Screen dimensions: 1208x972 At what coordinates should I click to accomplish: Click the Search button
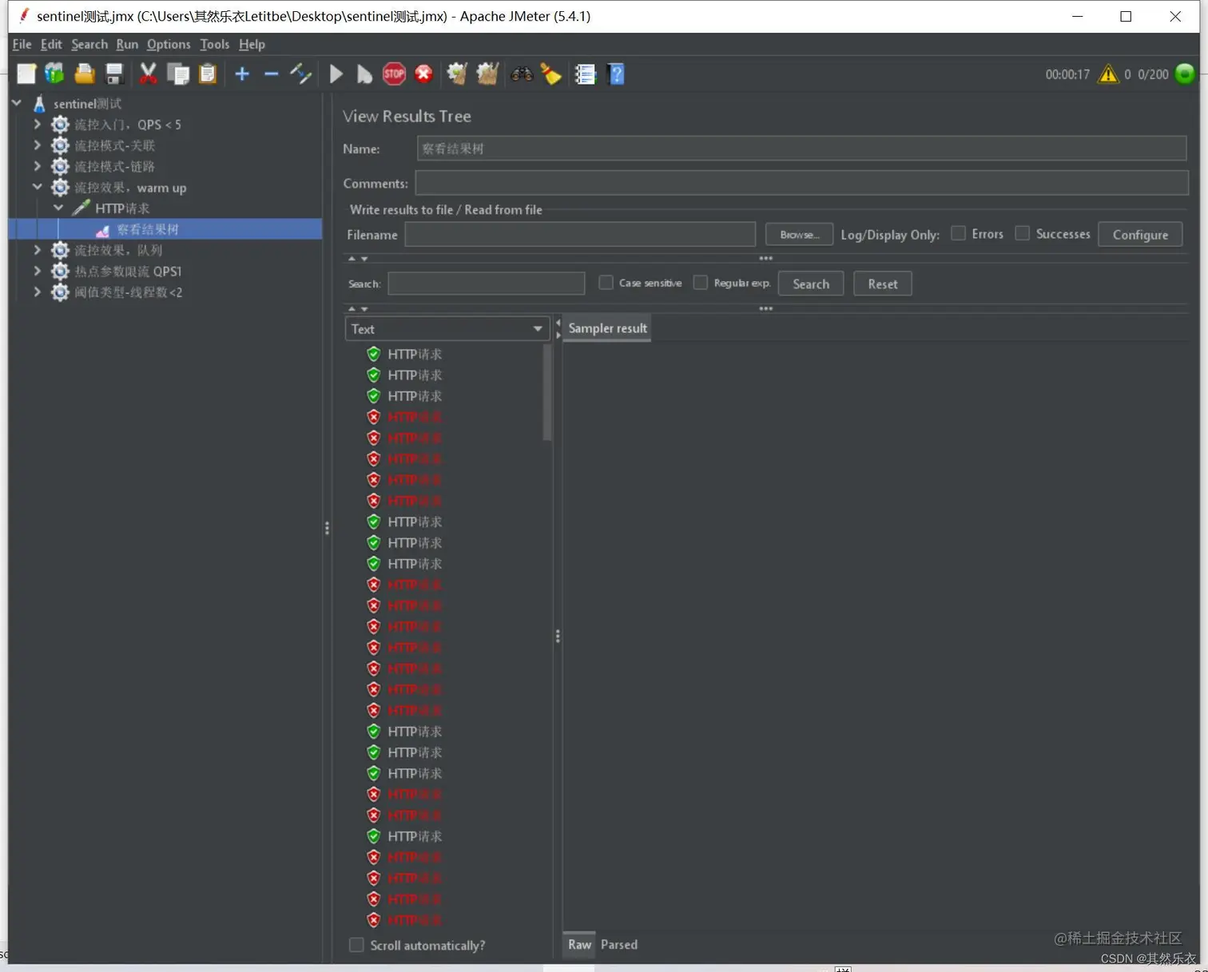(811, 284)
